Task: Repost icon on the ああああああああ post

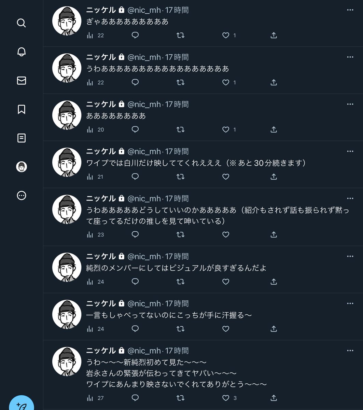Action: [180, 129]
